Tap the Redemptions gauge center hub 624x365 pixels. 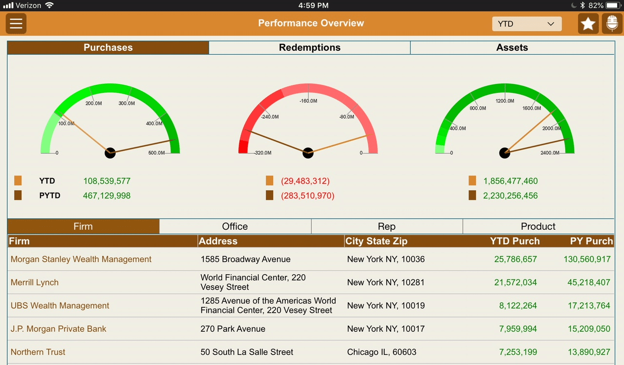click(x=308, y=153)
